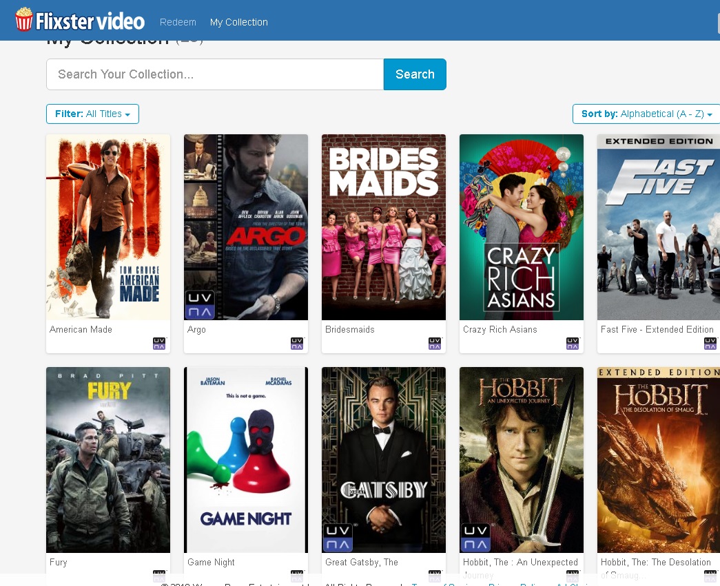Open the Game Night poster
Image resolution: width=720 pixels, height=586 pixels.
pyautogui.click(x=246, y=460)
